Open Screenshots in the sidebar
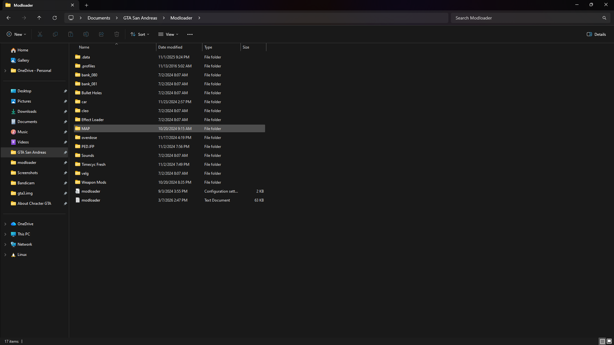 [x=27, y=173]
